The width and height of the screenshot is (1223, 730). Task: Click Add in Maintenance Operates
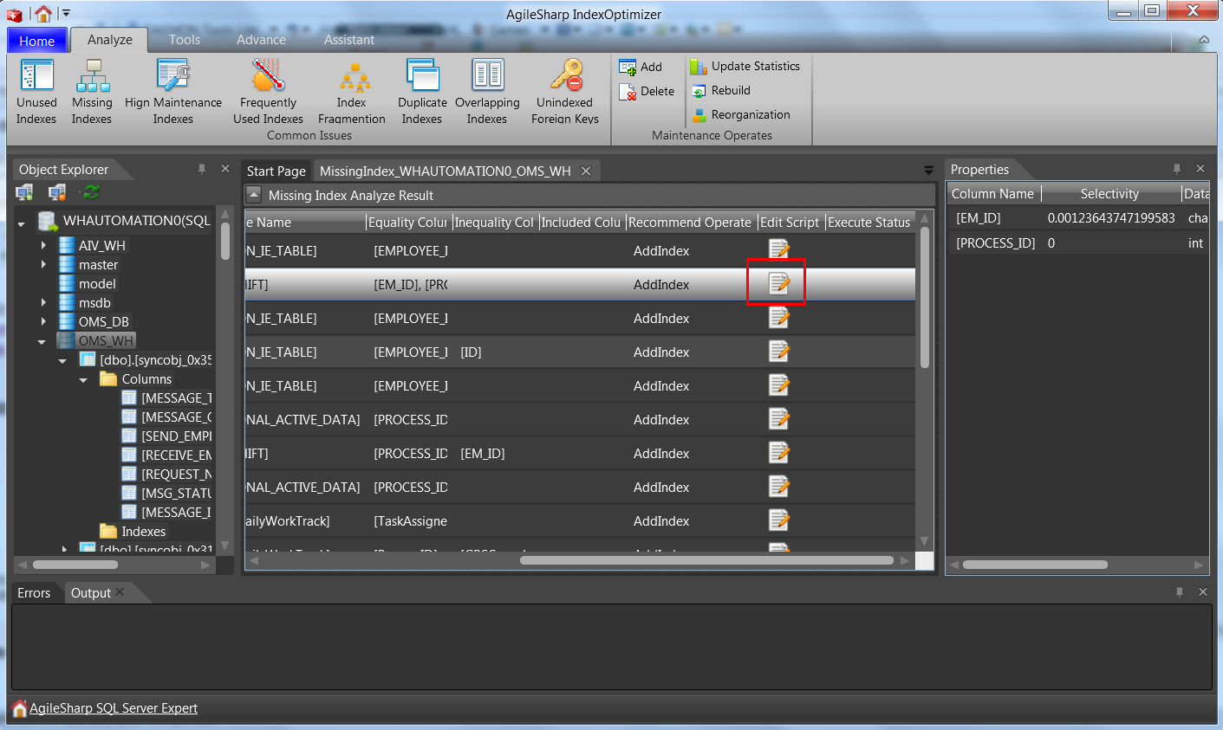(x=641, y=67)
